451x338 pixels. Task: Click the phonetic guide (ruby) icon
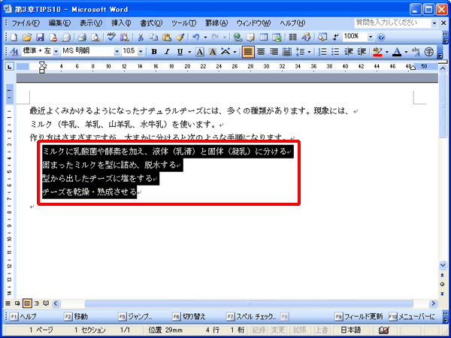416,52
